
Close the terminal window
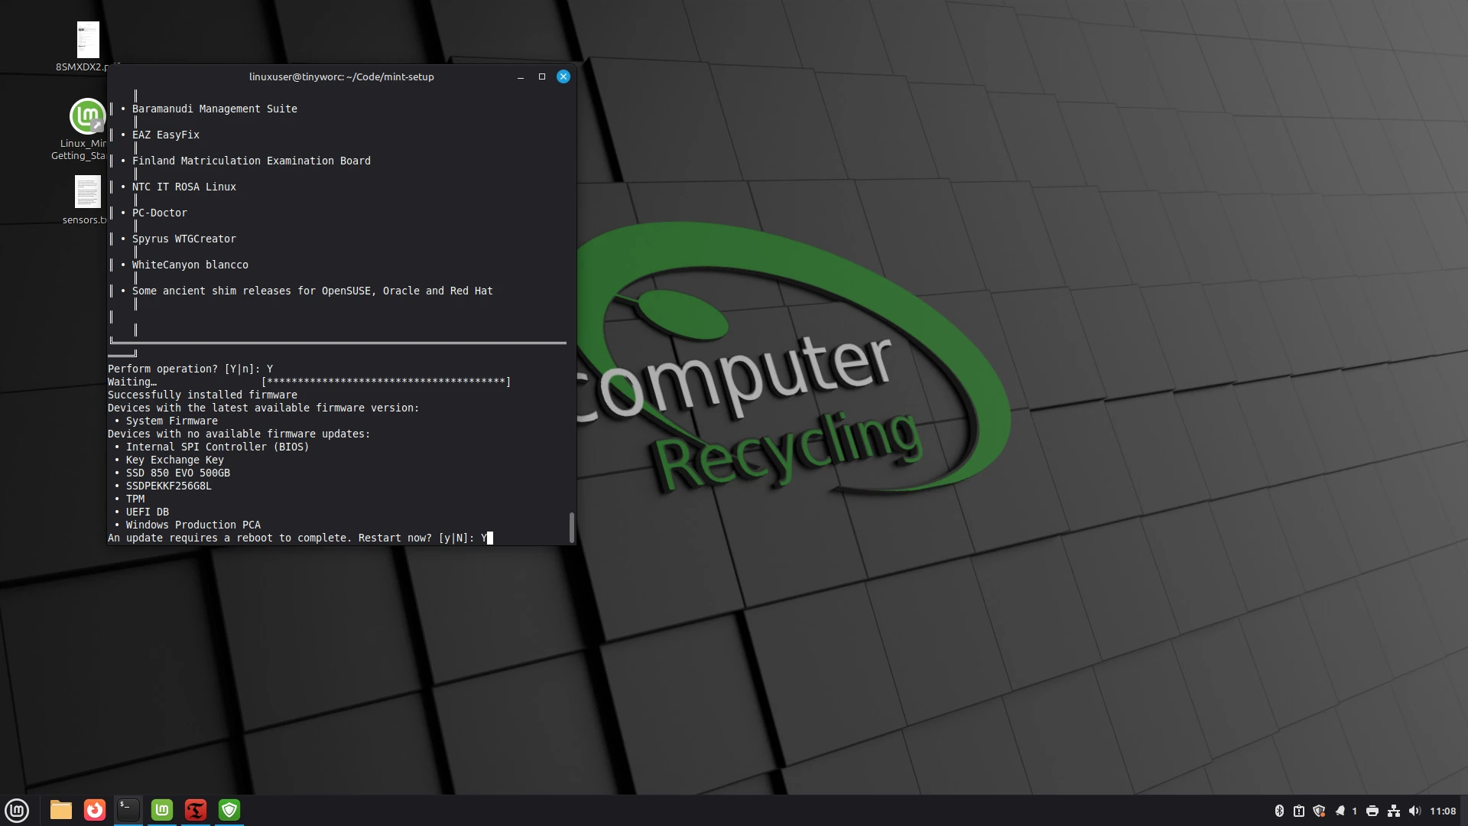click(x=563, y=76)
